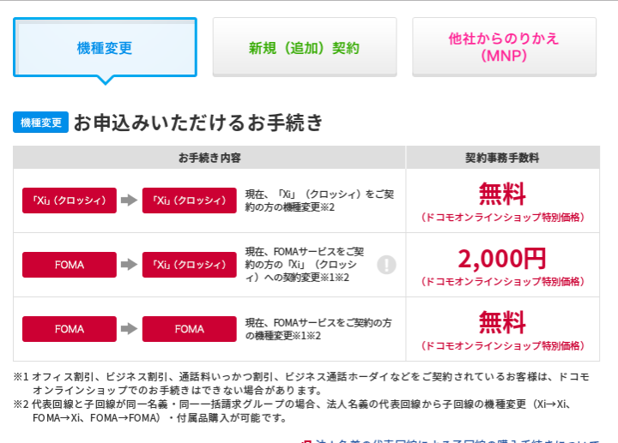618x443 pixels.
Task: Click the FOMA label in the FOMA-to-Xi row
Action: 70,265
